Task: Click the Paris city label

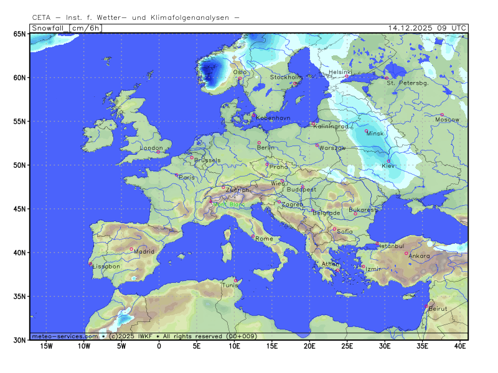Action: (187, 177)
